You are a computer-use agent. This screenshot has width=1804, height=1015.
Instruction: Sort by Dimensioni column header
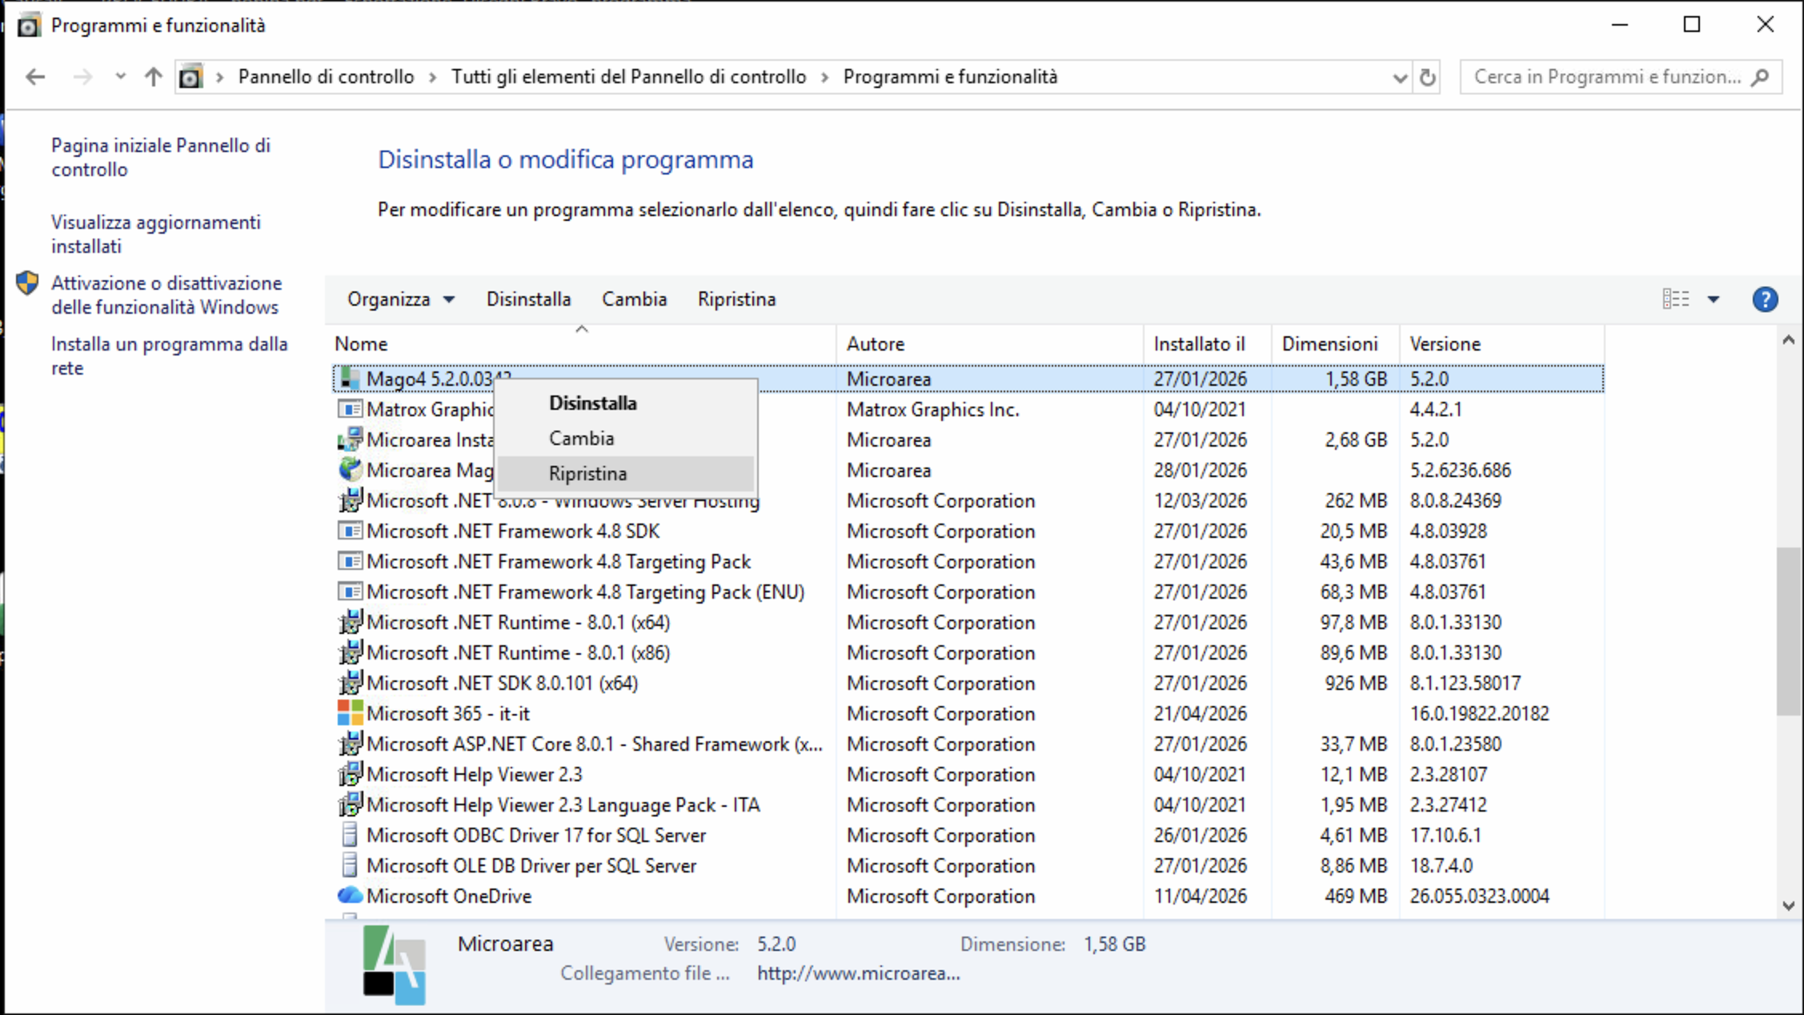pos(1336,344)
